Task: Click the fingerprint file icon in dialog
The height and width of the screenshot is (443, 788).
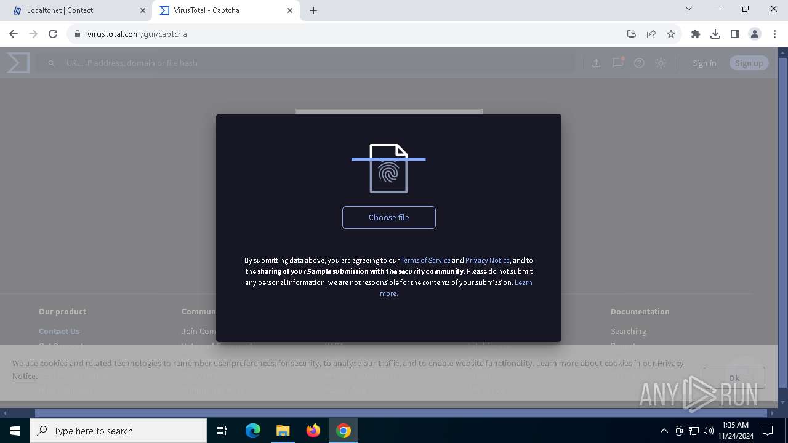Action: click(388, 169)
